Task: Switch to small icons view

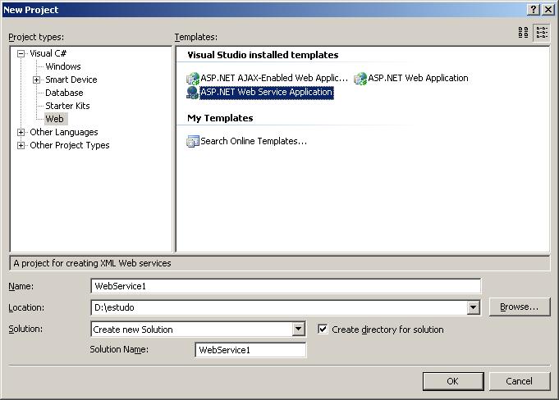Action: (x=542, y=33)
